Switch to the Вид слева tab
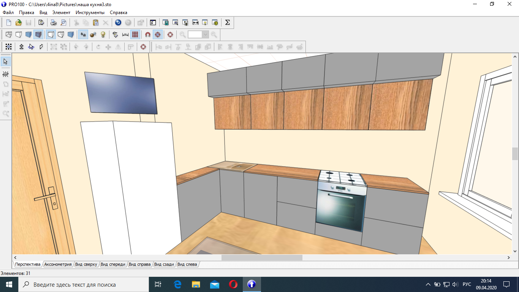The height and width of the screenshot is (292, 519). click(187, 264)
